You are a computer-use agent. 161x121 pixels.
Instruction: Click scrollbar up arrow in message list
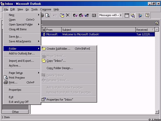(x=157, y=30)
